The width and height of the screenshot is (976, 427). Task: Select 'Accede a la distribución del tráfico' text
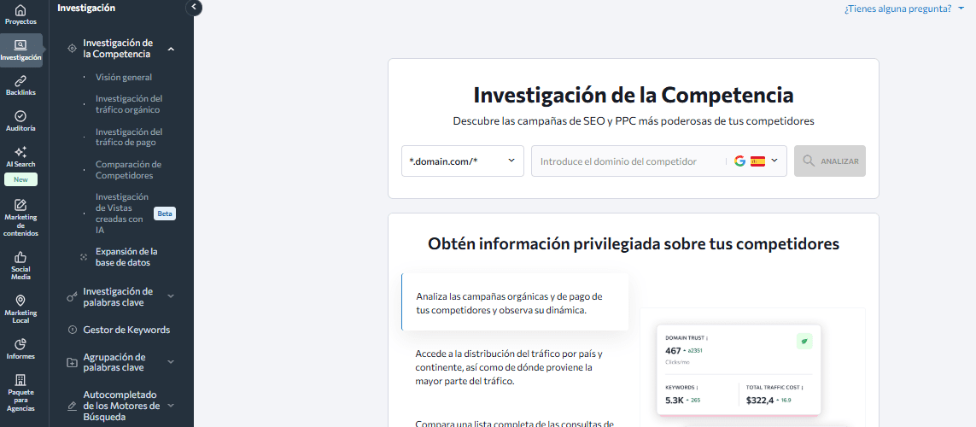pyautogui.click(x=509, y=367)
